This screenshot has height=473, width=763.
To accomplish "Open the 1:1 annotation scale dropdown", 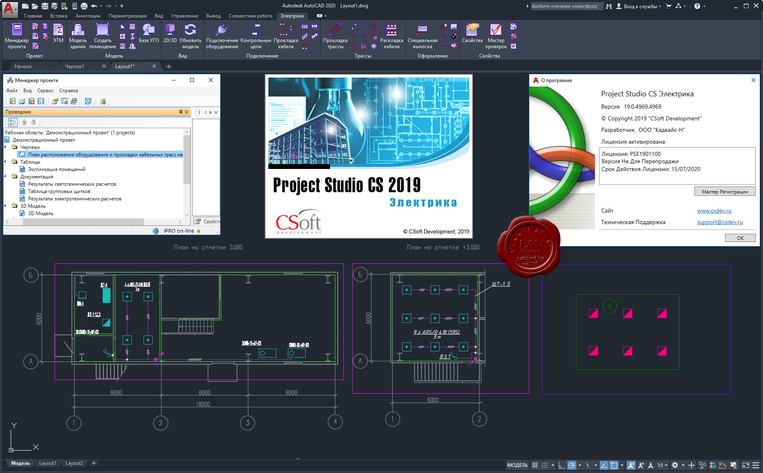I will coord(662,465).
